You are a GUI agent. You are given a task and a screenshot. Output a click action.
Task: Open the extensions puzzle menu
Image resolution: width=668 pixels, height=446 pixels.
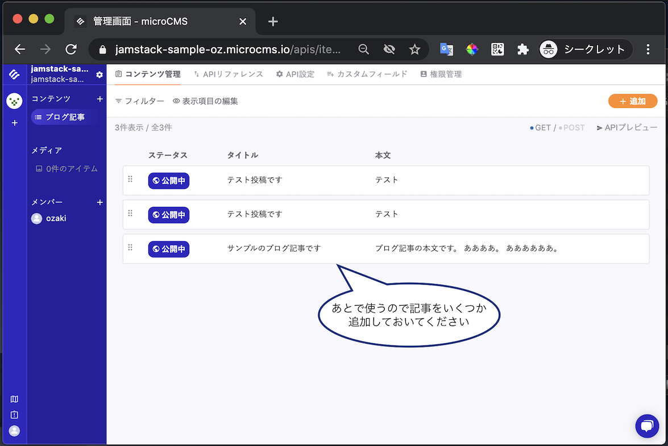[x=522, y=49]
